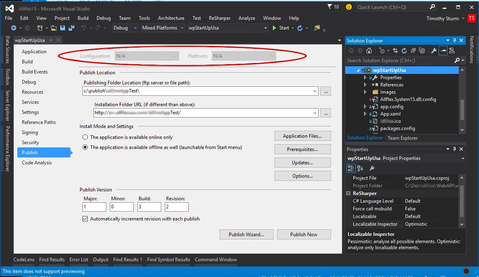Open the Output window tab
Image resolution: width=479 pixels, height=277 pixels.
point(101,260)
